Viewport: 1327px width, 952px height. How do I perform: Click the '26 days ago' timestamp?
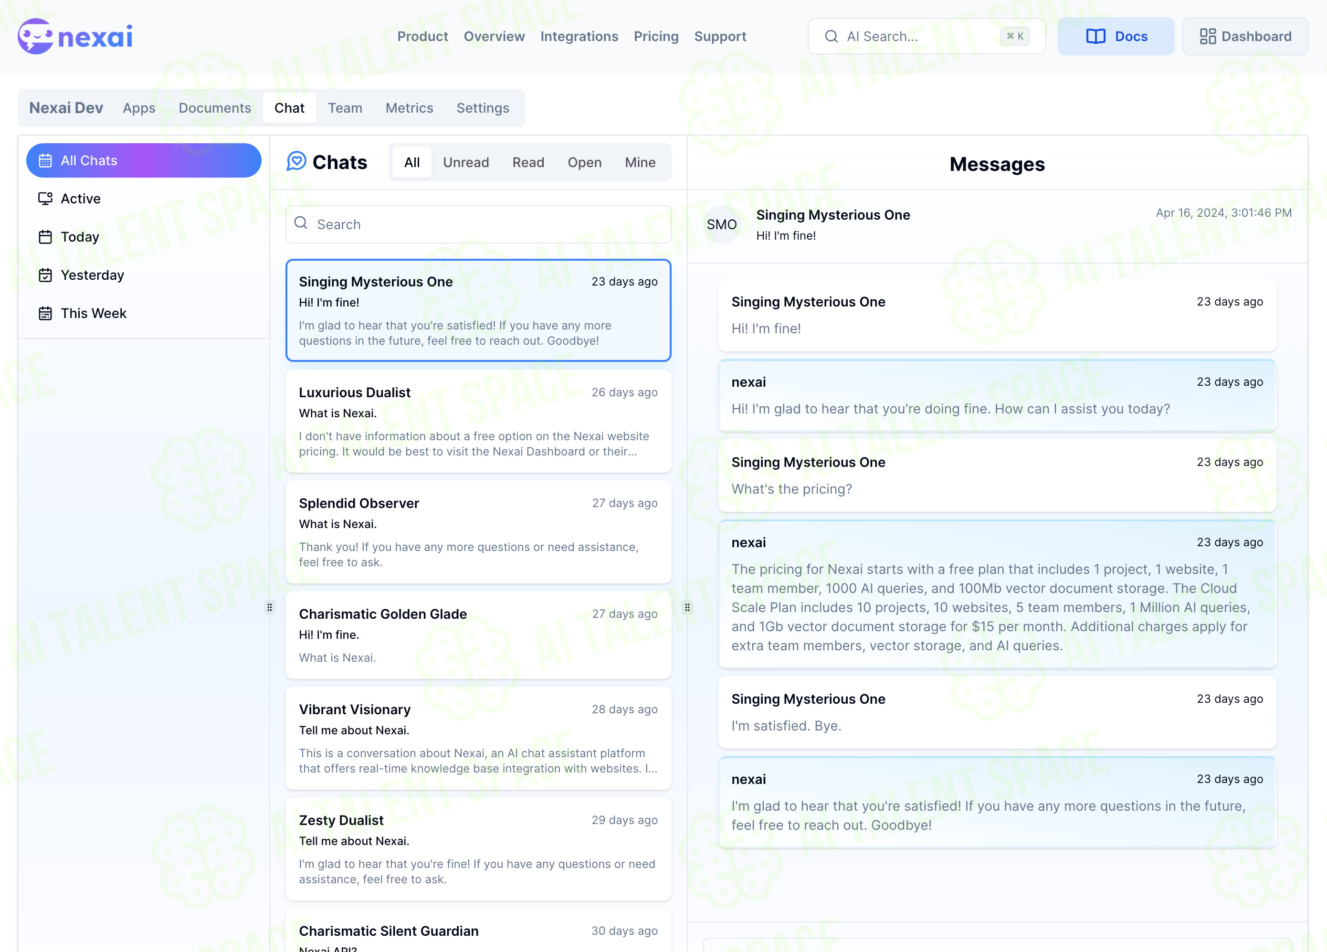tap(624, 392)
